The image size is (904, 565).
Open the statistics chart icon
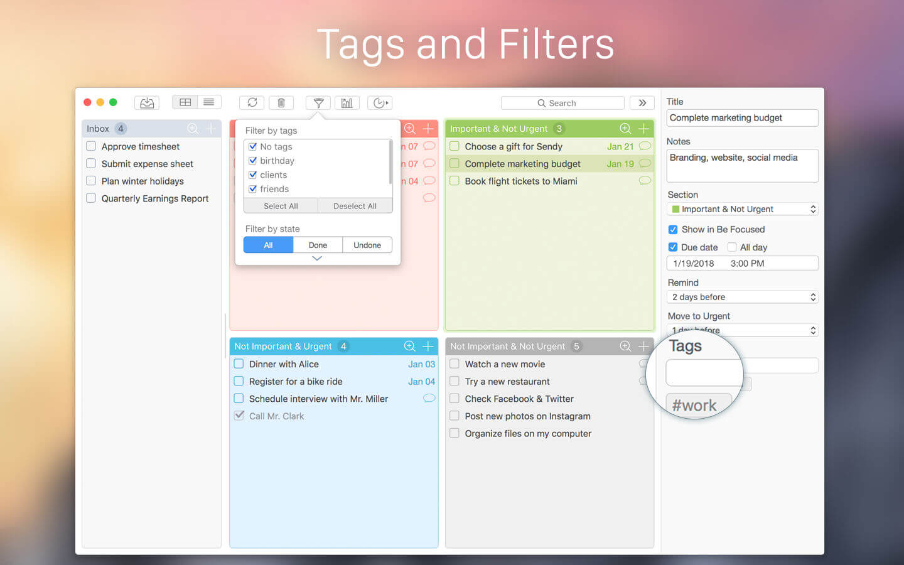pyautogui.click(x=347, y=103)
